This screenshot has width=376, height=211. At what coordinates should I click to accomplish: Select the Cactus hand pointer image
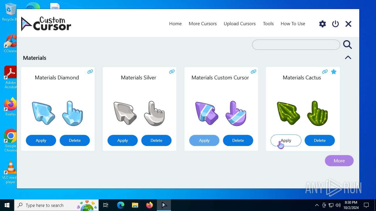point(318,113)
